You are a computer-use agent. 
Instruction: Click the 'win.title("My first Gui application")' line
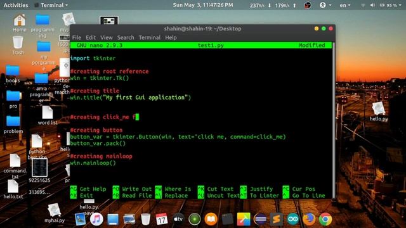131,98
